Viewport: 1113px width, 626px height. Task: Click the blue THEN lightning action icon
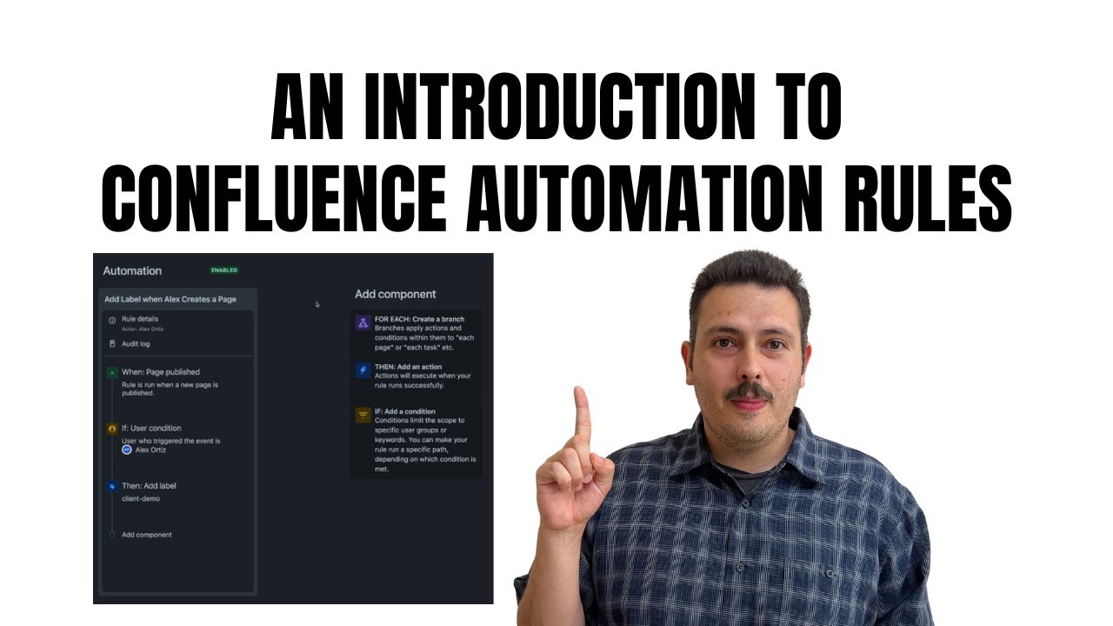point(363,370)
